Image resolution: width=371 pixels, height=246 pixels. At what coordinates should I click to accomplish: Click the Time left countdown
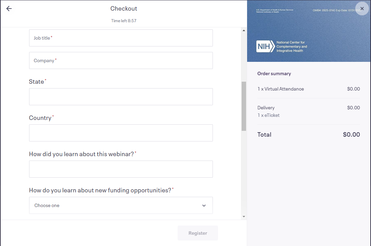click(x=124, y=21)
